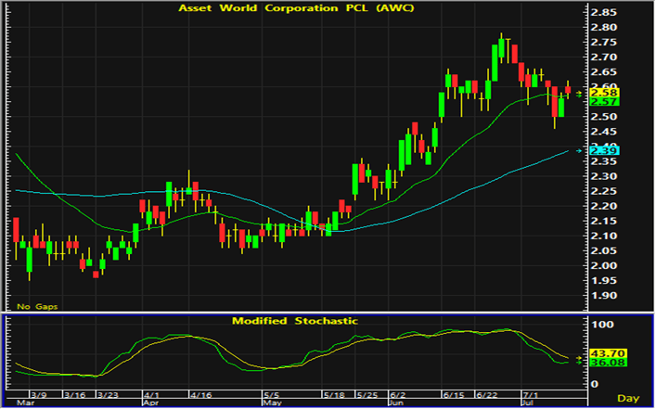This screenshot has height=409, width=656.
Task: Select the 3/9 date marker
Action: coord(39,395)
